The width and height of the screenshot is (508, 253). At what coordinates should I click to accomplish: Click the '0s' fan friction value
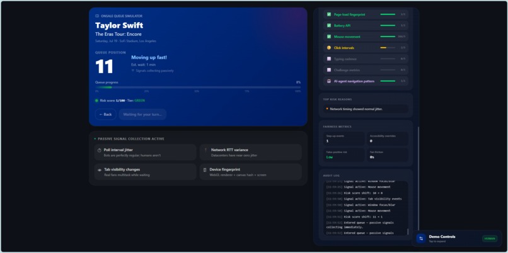[x=372, y=157]
